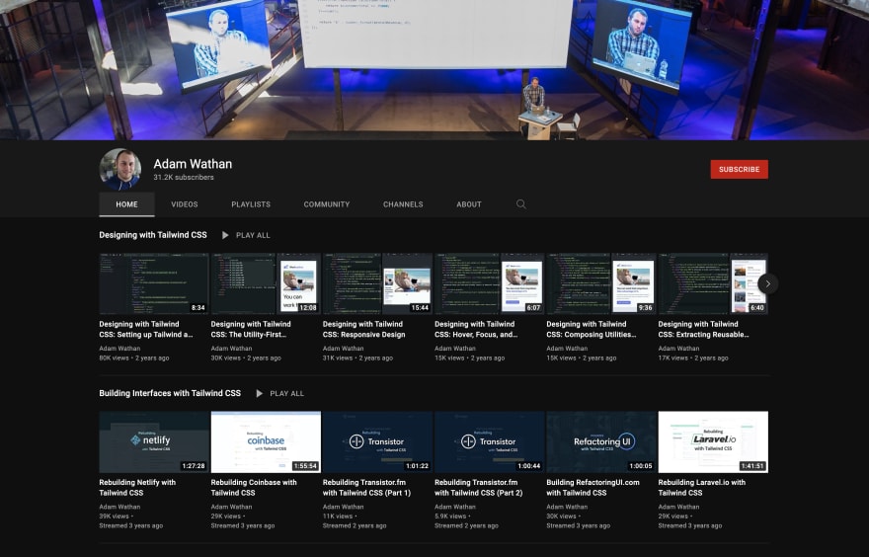Open the 12:08 Utility-First video thumbnail
Screen dimensions: 869x557
266,283
